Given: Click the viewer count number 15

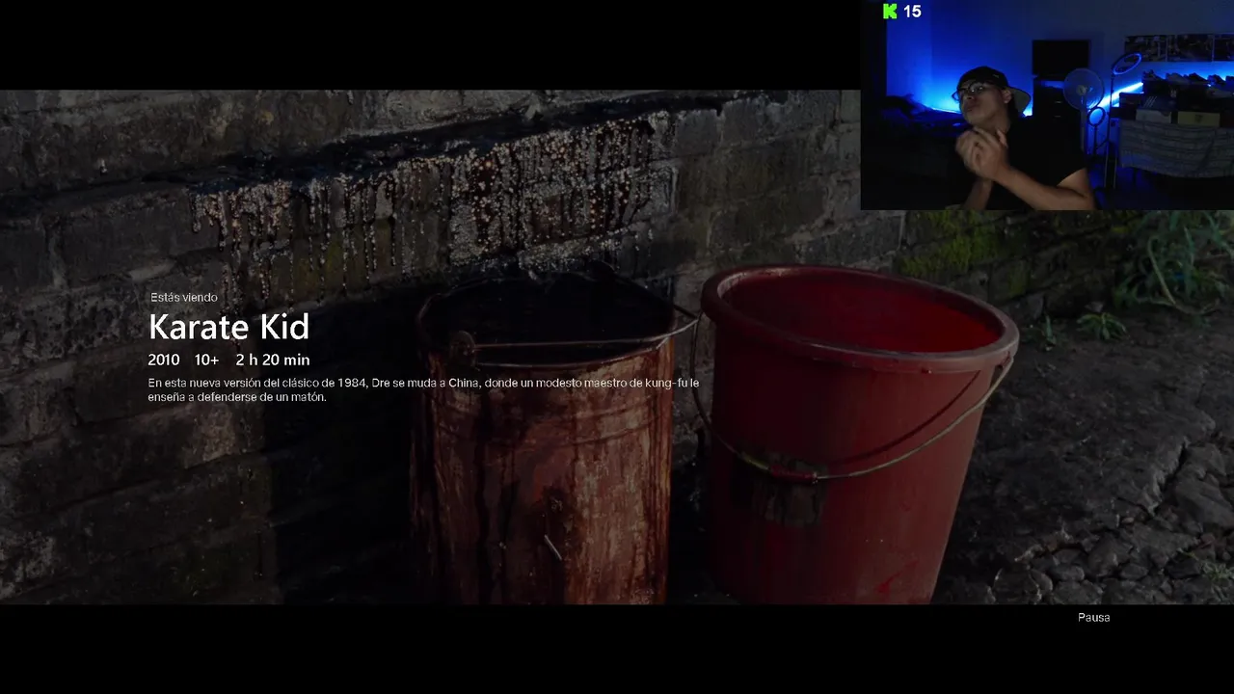Looking at the screenshot, I should coord(912,12).
